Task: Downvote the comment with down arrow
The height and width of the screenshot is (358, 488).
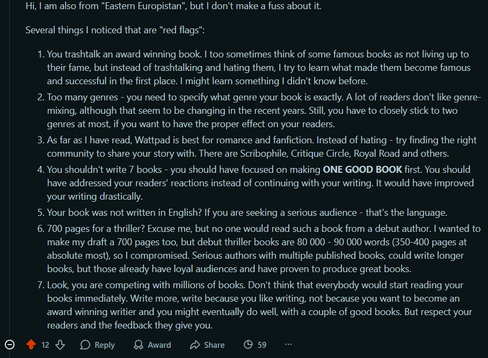Action: coord(60,345)
